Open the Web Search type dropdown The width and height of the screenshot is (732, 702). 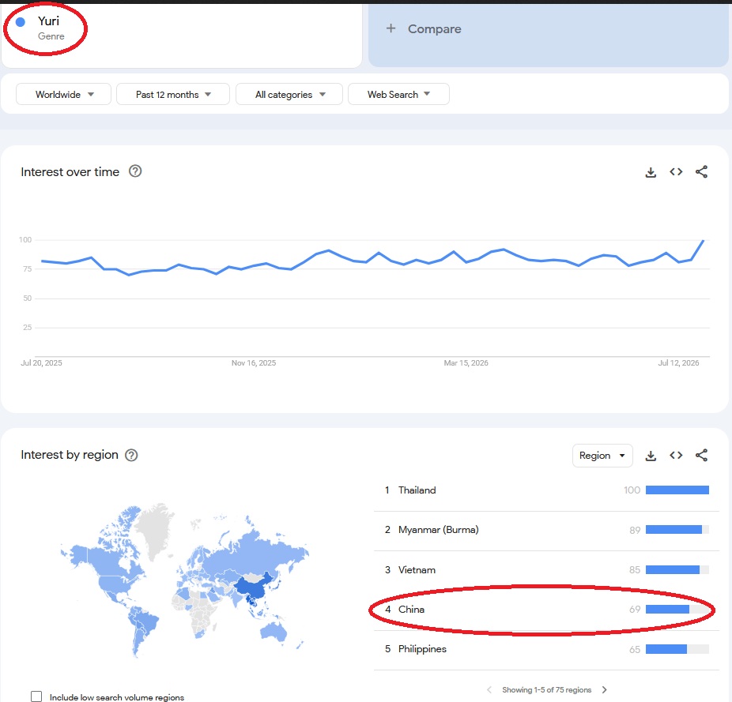tap(398, 94)
